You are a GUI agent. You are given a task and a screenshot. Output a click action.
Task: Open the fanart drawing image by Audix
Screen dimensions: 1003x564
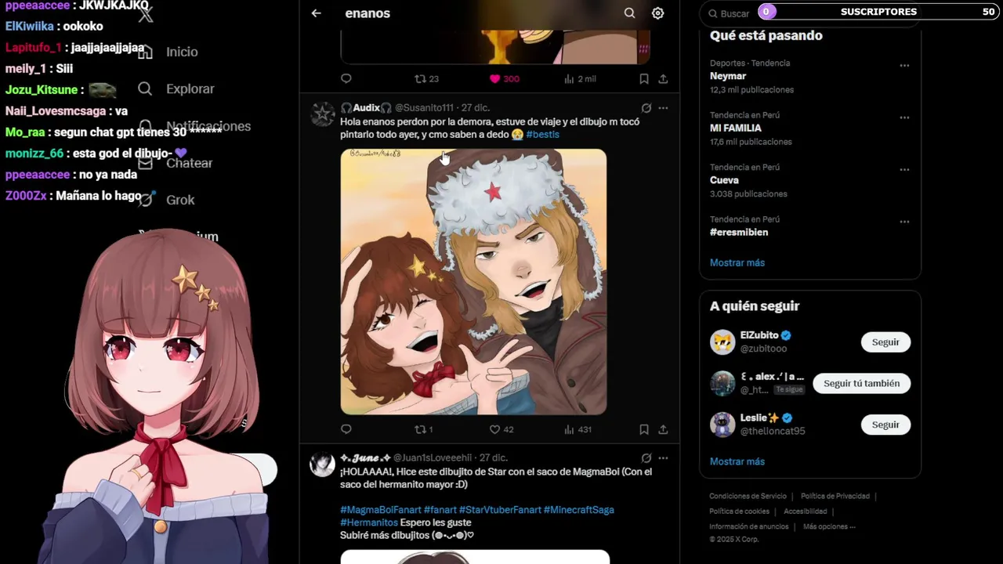(x=473, y=282)
